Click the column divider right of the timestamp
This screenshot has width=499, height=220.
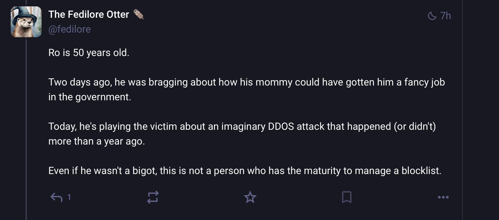pyautogui.click(x=462, y=101)
